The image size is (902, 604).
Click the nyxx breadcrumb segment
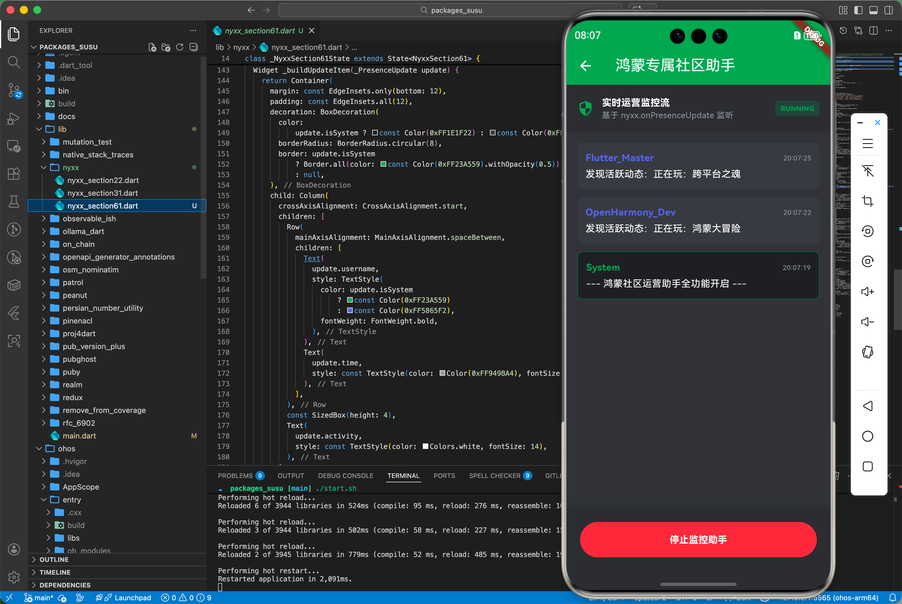point(241,47)
